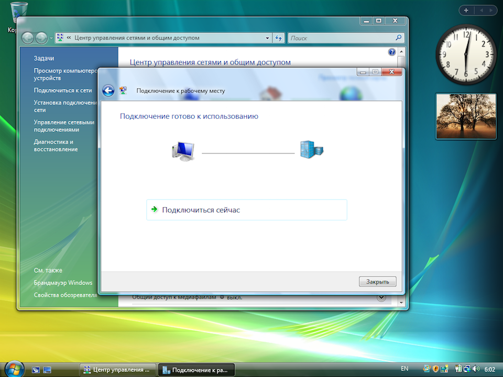Viewport: 503px width, 377px height.
Task: Expand the address bar dropdown arrow
Action: [x=267, y=38]
